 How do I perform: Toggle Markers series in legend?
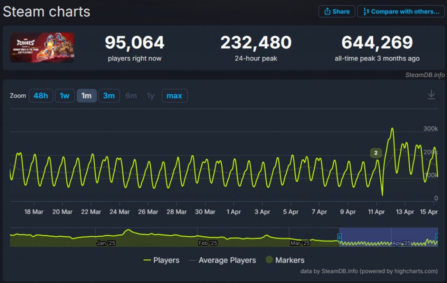tap(285, 260)
